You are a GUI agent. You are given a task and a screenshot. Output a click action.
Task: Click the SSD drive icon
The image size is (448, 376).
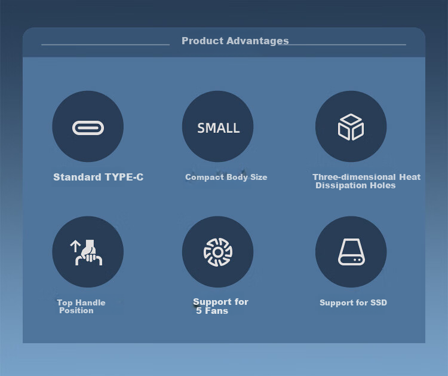(x=351, y=252)
